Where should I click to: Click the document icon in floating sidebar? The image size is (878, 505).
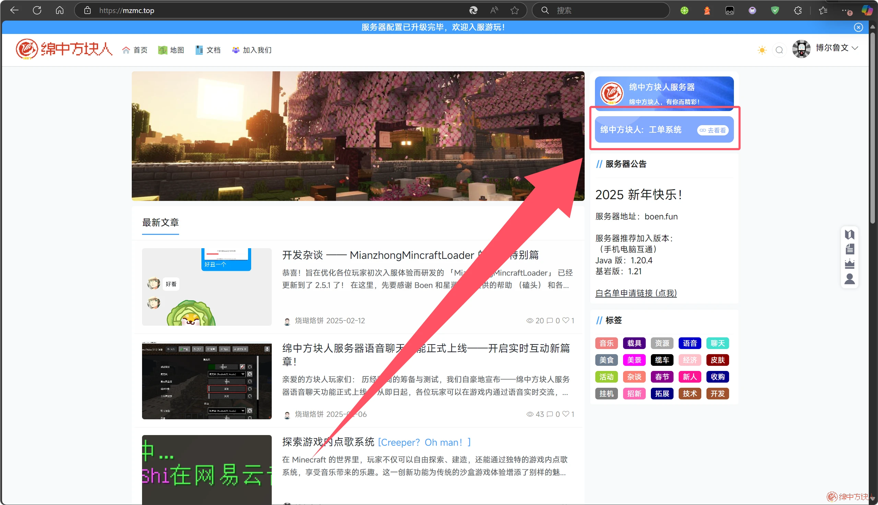pyautogui.click(x=849, y=249)
